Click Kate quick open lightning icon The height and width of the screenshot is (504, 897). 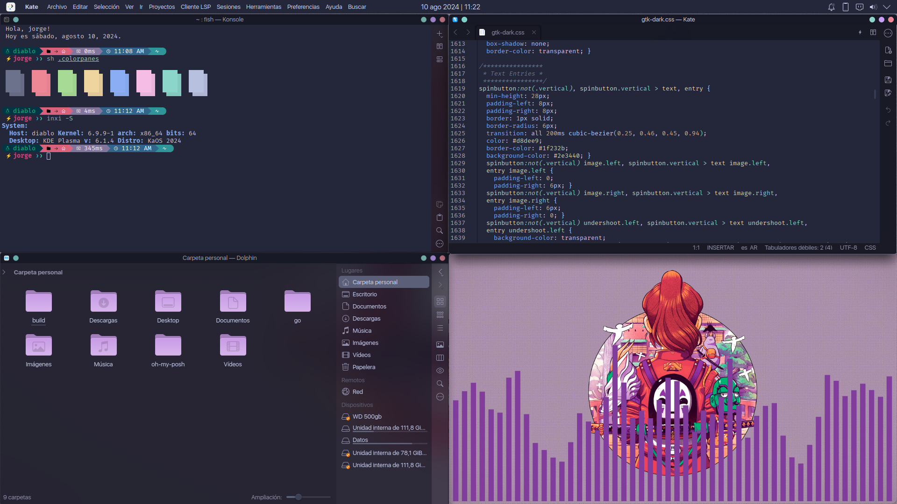click(x=860, y=33)
